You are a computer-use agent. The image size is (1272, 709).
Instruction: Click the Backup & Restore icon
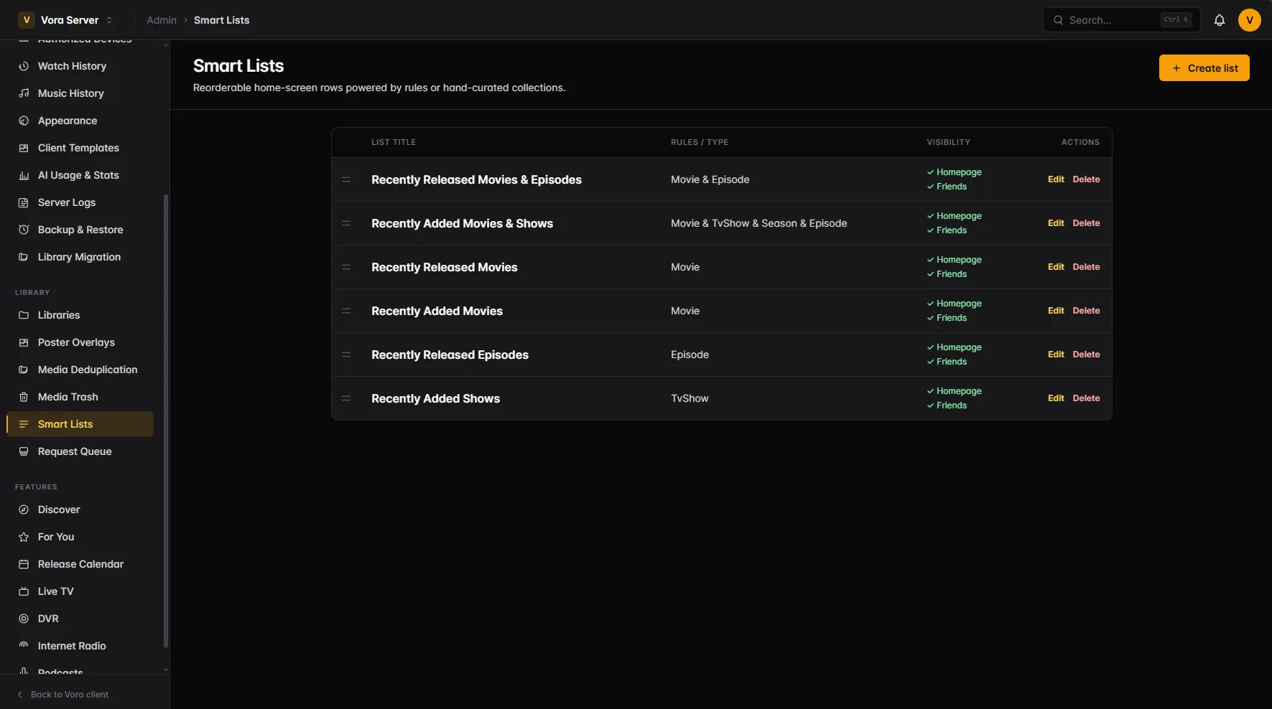[24, 230]
